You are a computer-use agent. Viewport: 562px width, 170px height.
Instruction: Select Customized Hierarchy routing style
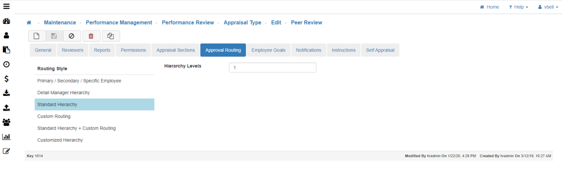point(94,140)
